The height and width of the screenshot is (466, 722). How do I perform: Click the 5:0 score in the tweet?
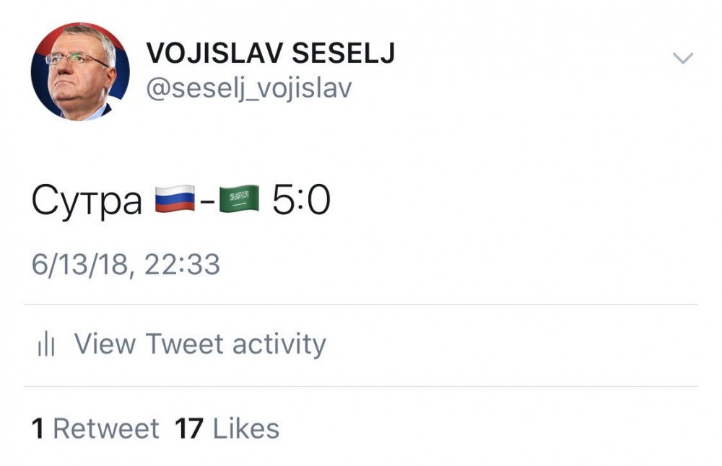[x=301, y=200]
